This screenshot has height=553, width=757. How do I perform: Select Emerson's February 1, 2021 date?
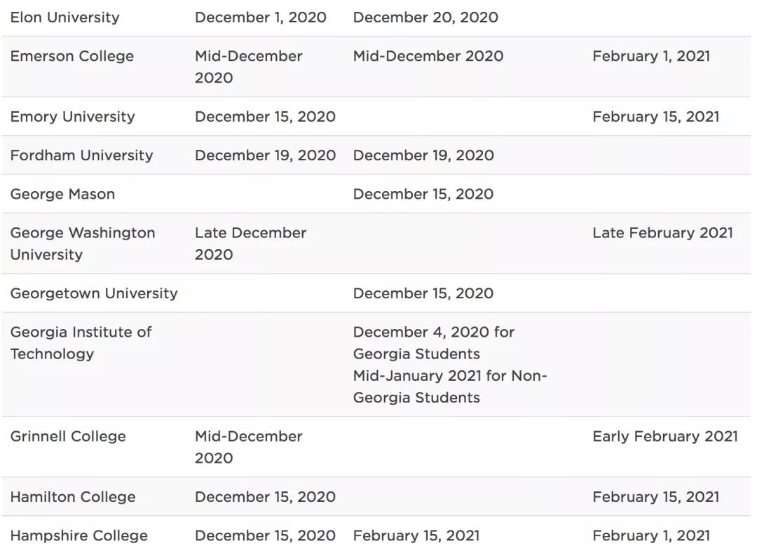pyautogui.click(x=650, y=56)
